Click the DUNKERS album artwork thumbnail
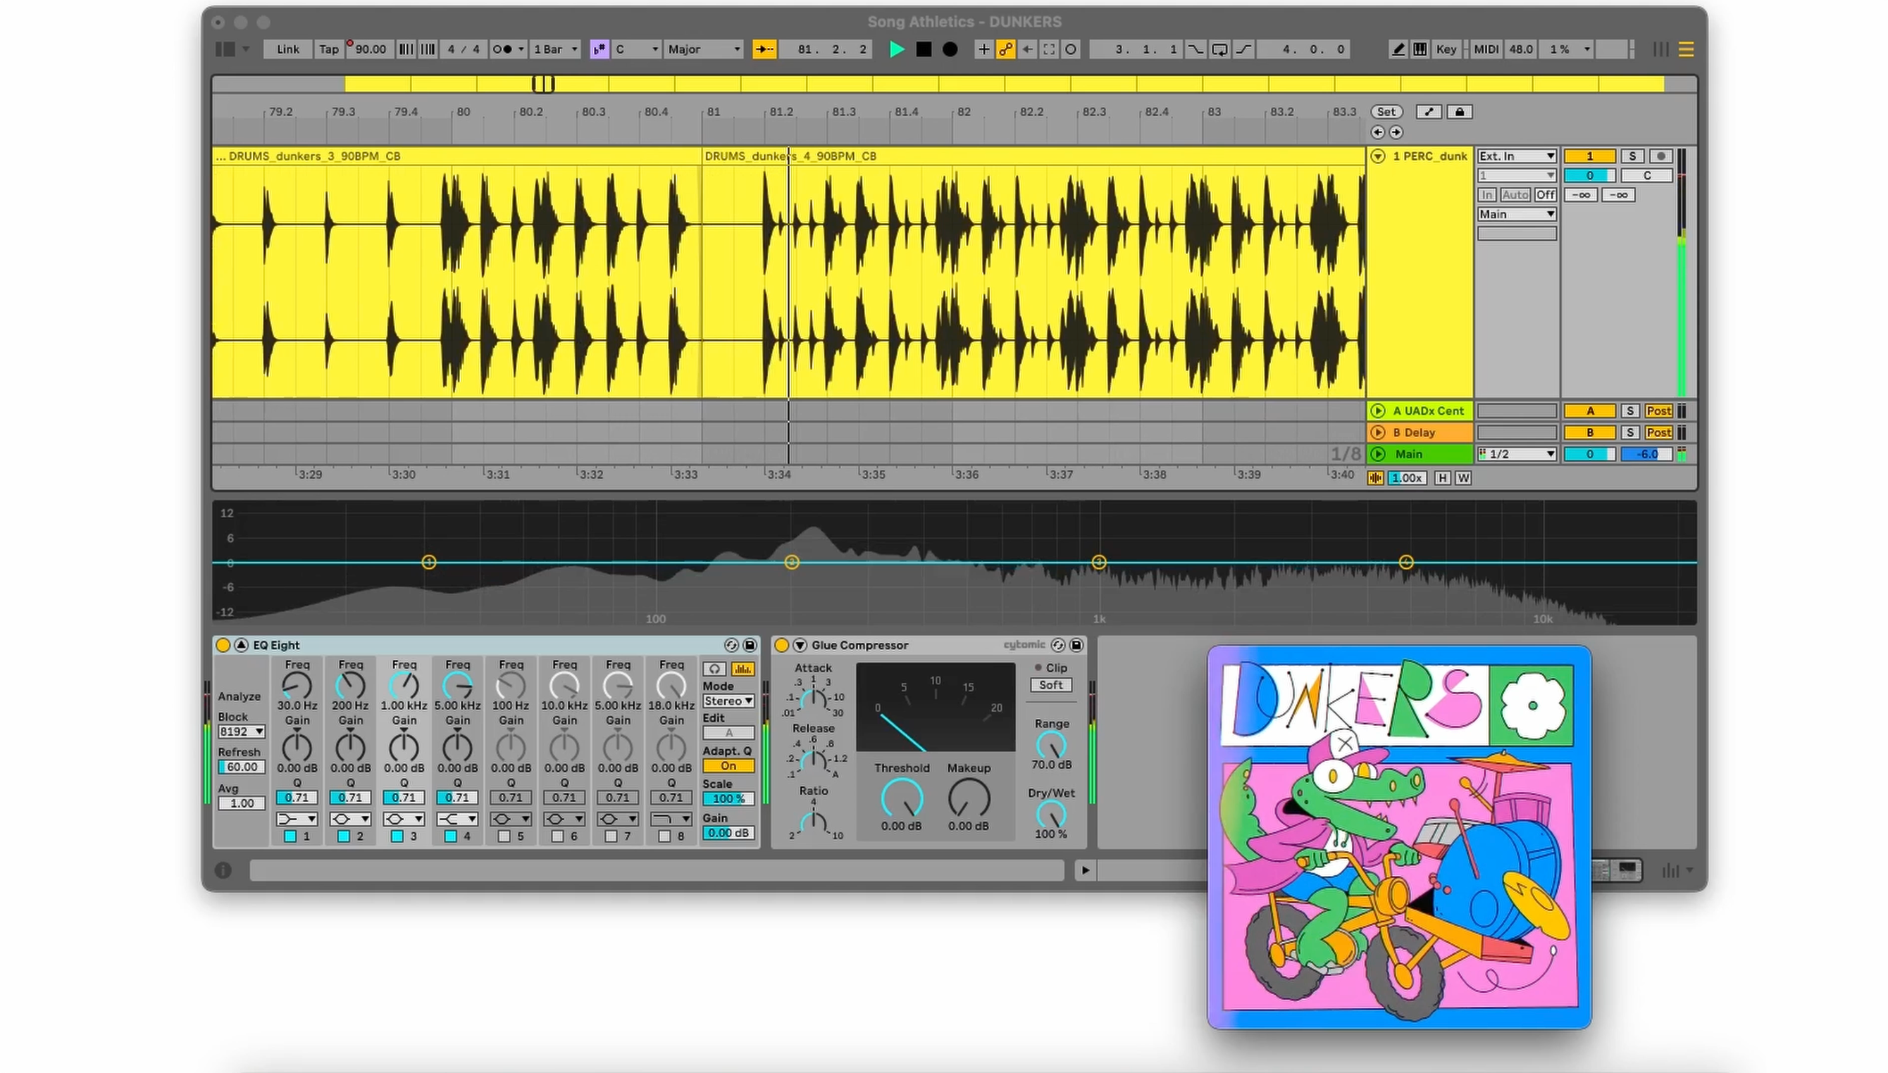1888x1073 pixels. (1399, 837)
